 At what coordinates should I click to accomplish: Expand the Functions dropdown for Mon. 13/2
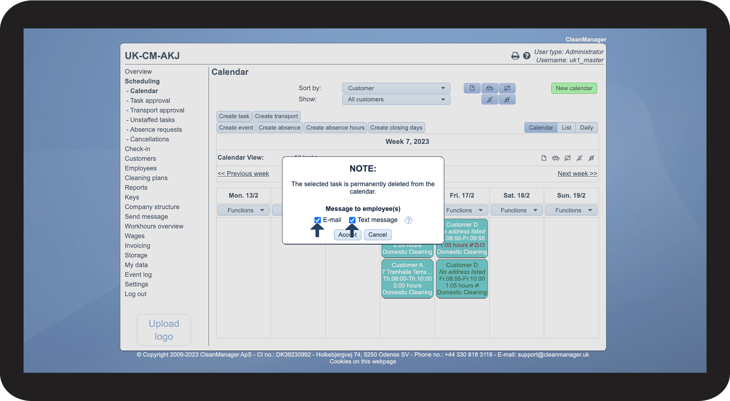pyautogui.click(x=243, y=210)
